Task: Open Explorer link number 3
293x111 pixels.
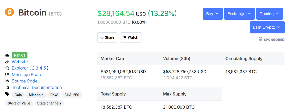Action: point(37,68)
